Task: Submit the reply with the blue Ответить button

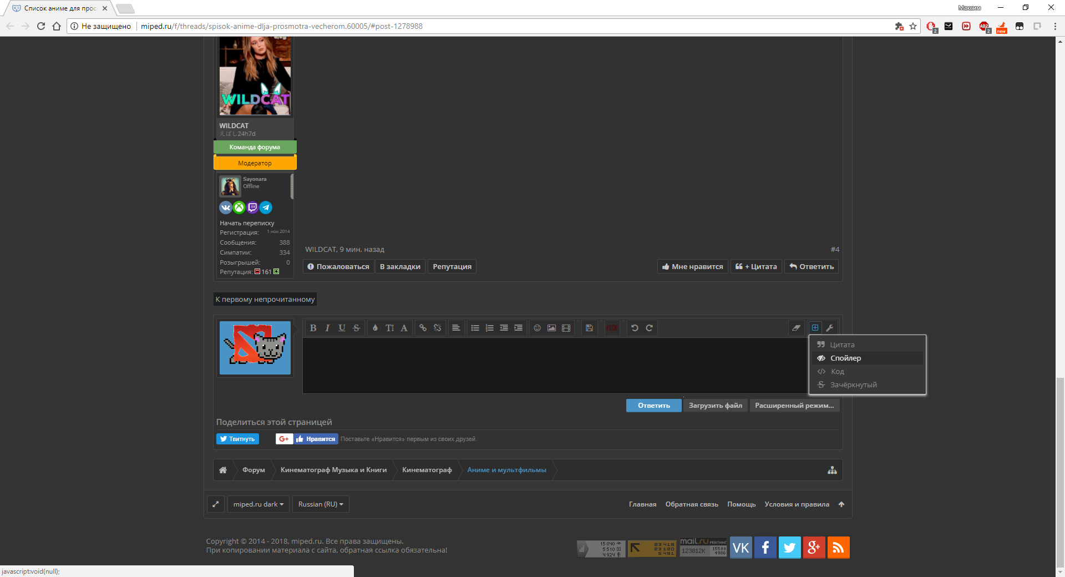Action: pos(654,406)
